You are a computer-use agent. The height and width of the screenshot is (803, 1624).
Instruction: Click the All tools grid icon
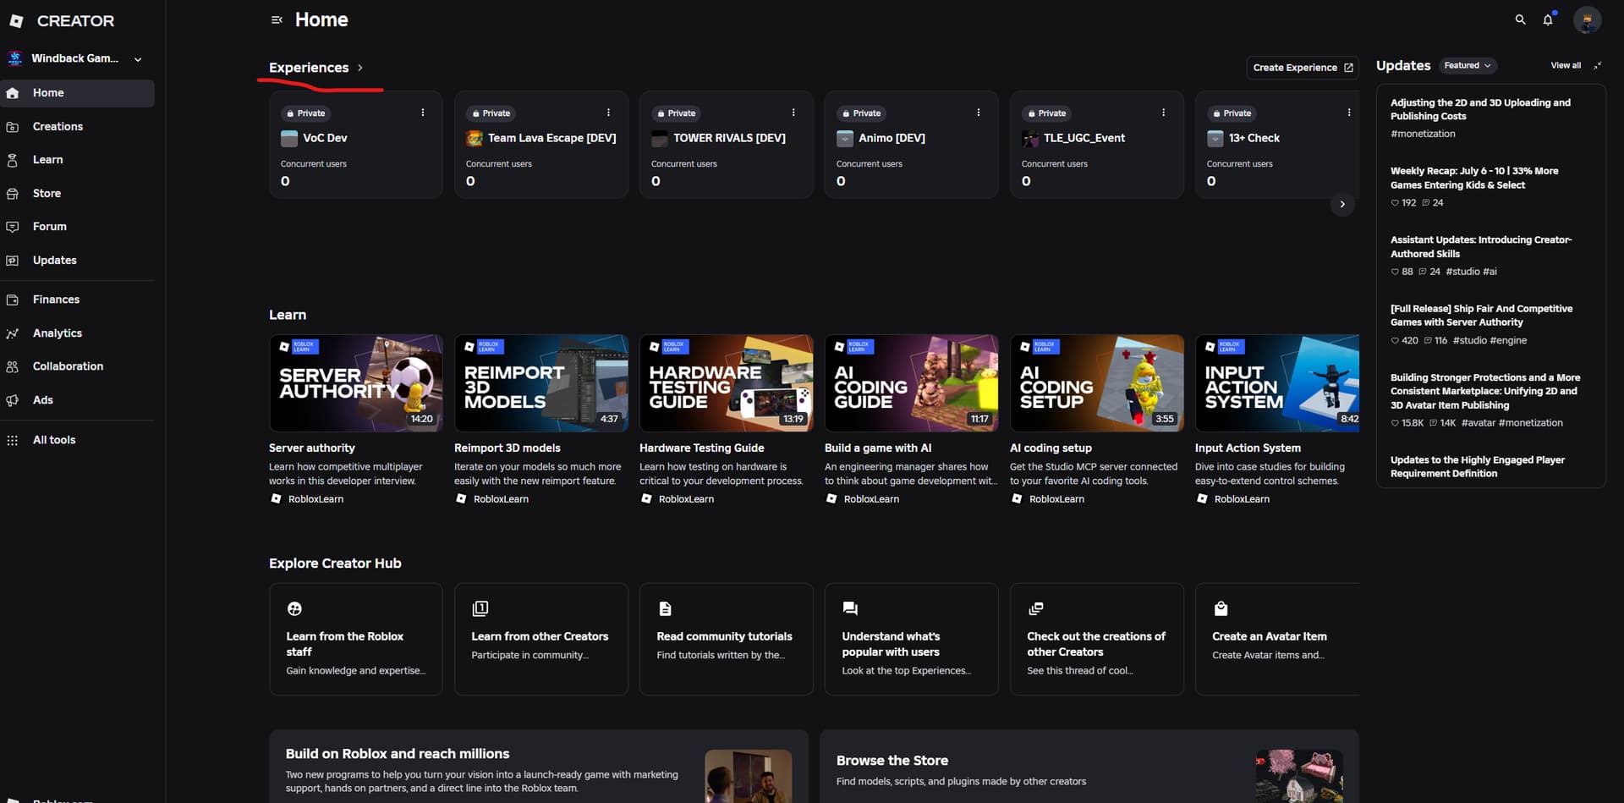pos(13,440)
